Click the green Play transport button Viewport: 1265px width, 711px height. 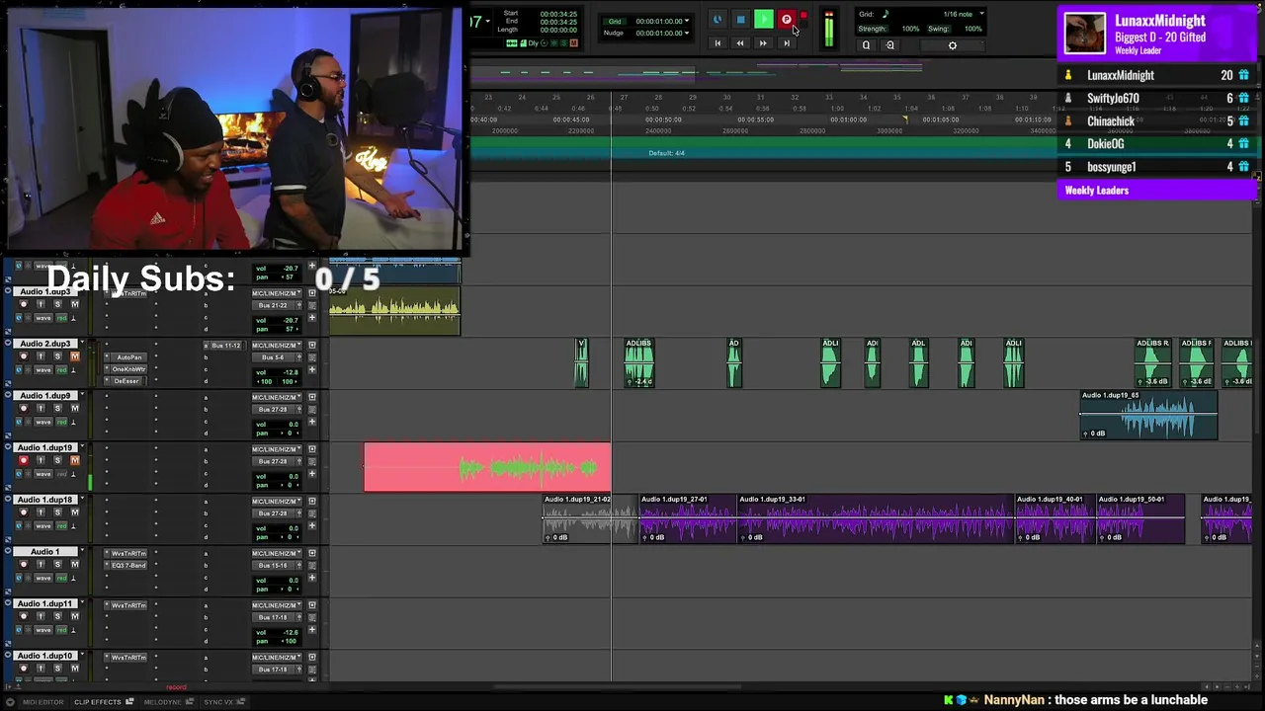pos(763,19)
